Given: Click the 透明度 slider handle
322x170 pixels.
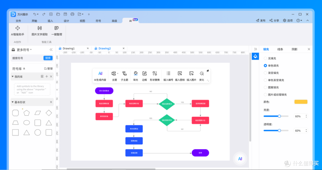Looking at the screenshot, I should (279, 130).
